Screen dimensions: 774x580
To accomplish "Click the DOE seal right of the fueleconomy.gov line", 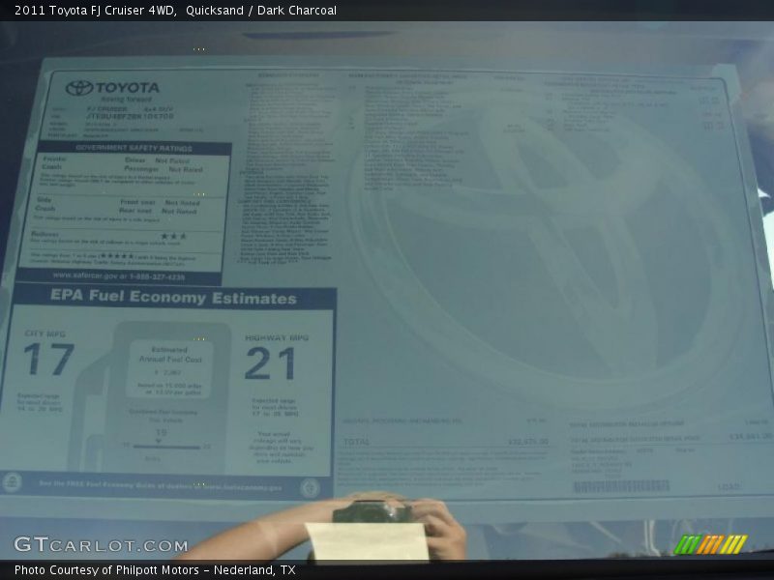I will pos(310,488).
